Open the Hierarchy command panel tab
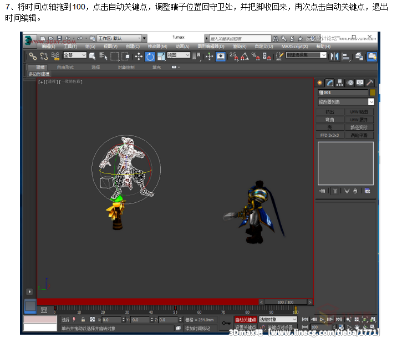 click(x=340, y=83)
